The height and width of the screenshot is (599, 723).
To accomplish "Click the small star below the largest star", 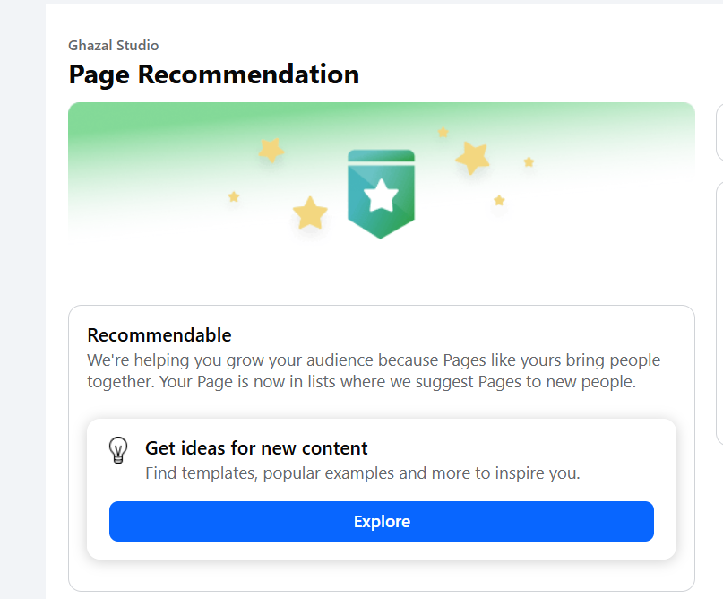I will (x=499, y=200).
